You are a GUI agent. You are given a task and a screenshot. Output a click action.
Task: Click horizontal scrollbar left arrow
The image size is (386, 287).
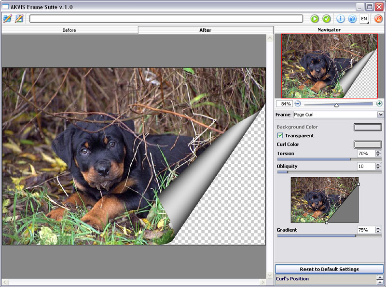[5, 282]
